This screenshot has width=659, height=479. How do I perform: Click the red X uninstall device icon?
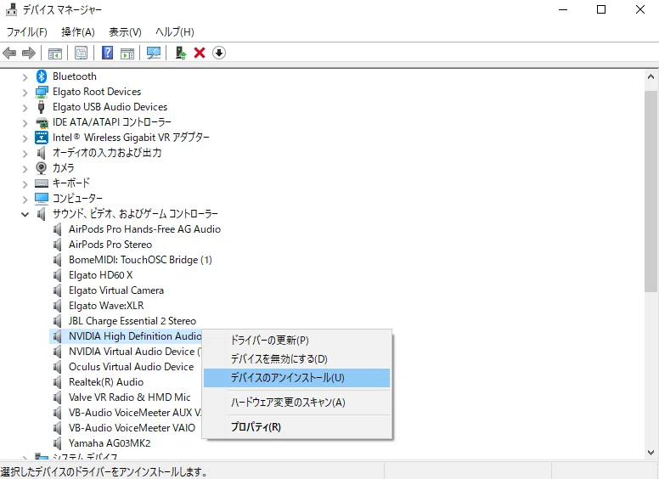point(200,53)
